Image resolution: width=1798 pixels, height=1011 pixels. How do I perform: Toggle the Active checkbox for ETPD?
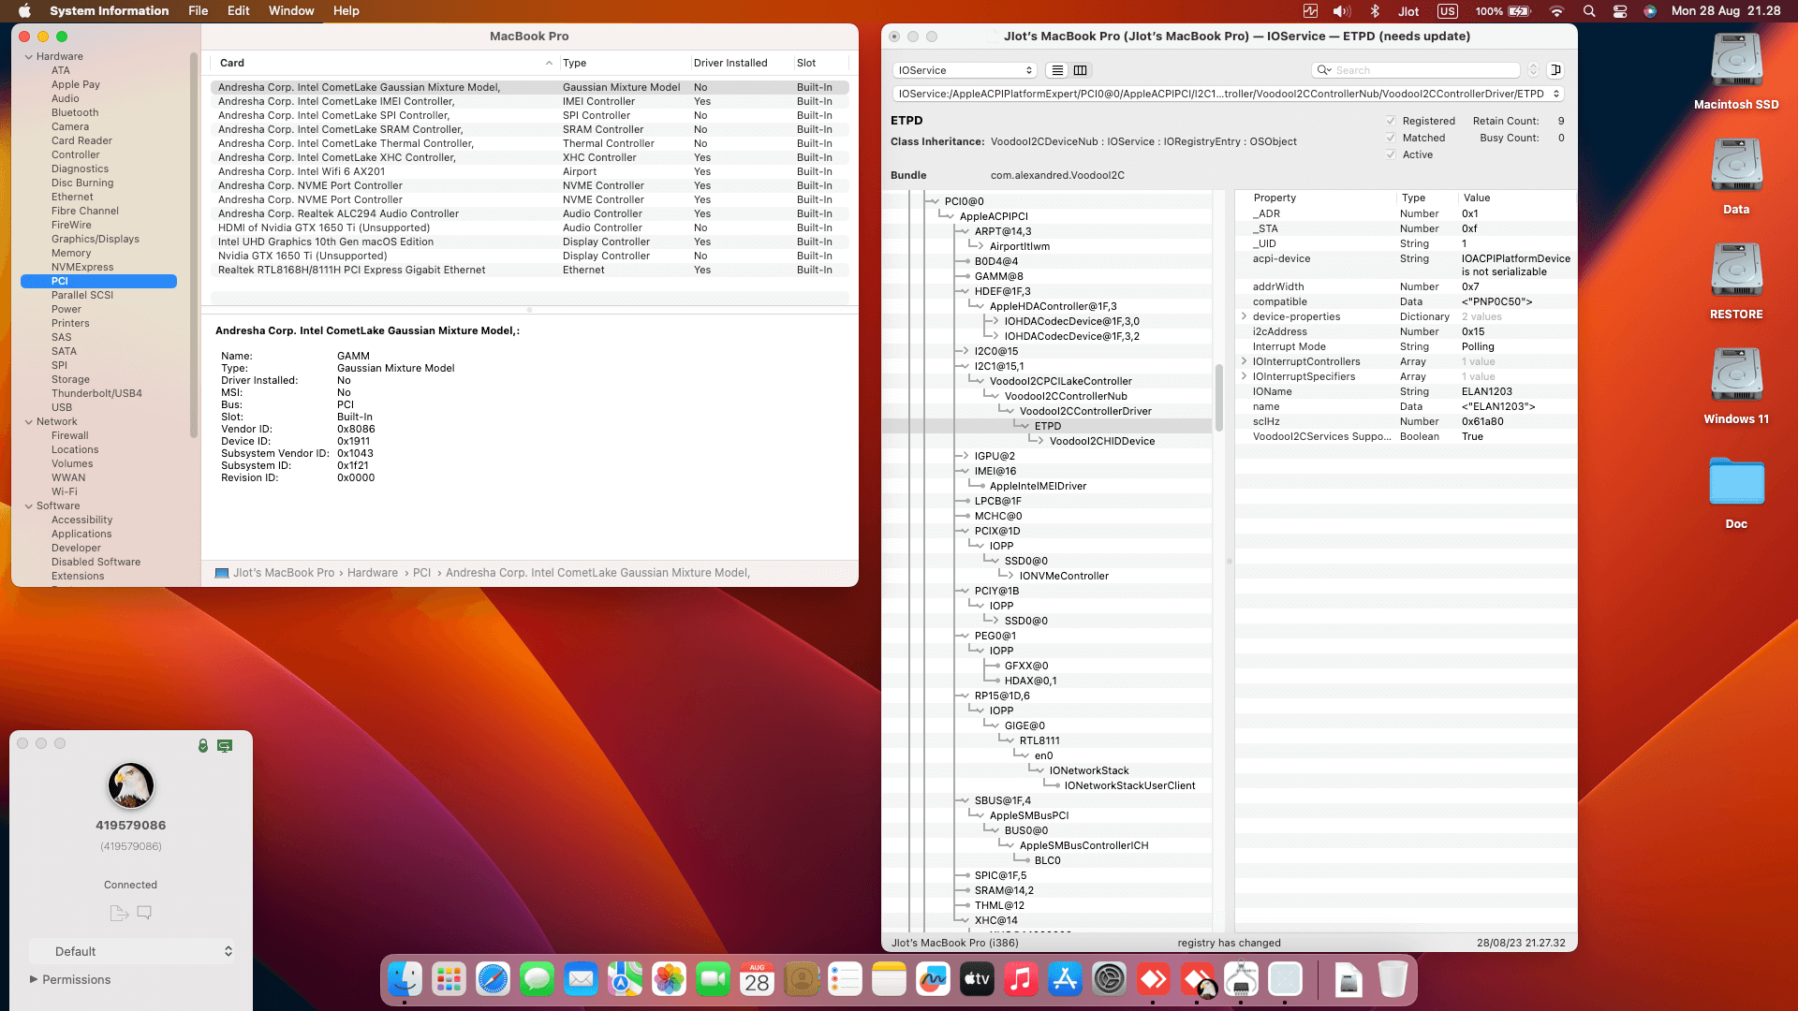coord(1392,154)
